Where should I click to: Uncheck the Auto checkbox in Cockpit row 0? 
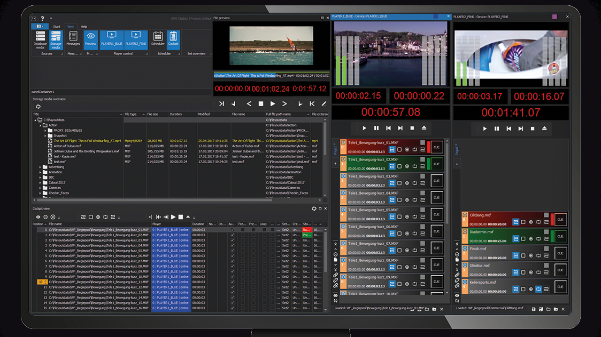coord(232,230)
